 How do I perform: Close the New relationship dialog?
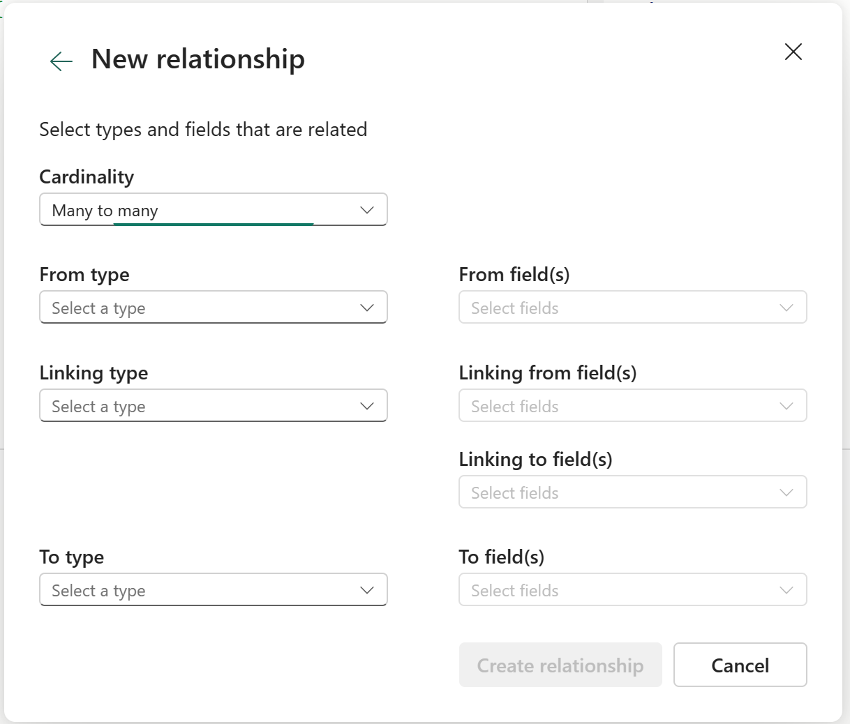(x=793, y=52)
